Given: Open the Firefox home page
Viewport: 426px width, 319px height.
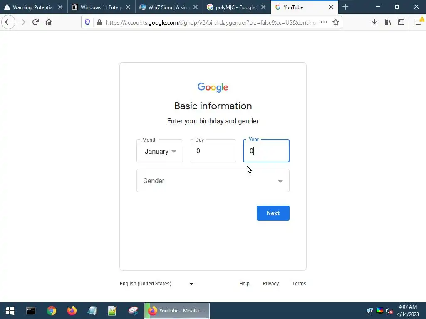Looking at the screenshot, I should point(49,22).
